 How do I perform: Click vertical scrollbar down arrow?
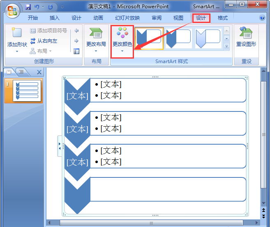click(263, 203)
